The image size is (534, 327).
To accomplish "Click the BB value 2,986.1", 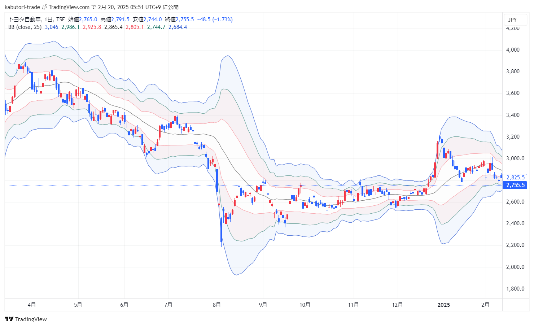I will (70, 27).
